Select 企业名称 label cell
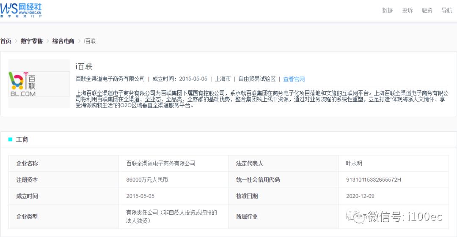Image resolution: width=457 pixels, height=237 pixels. click(x=63, y=163)
